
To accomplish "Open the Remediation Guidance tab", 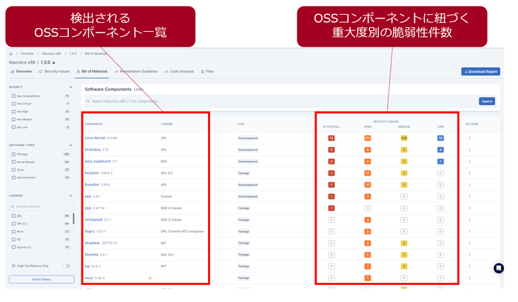I will tap(136, 72).
